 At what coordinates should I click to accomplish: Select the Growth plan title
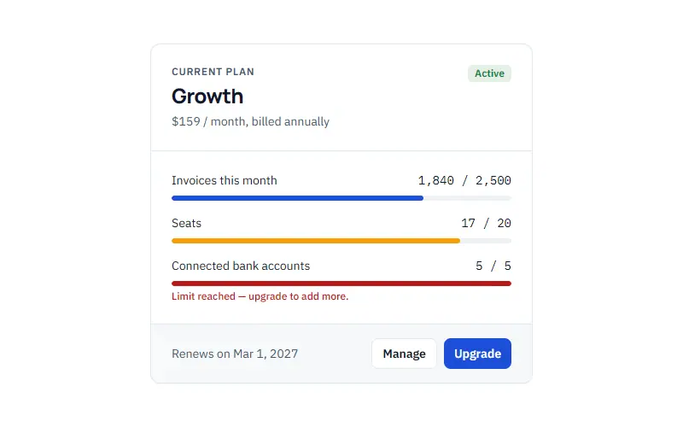207,97
